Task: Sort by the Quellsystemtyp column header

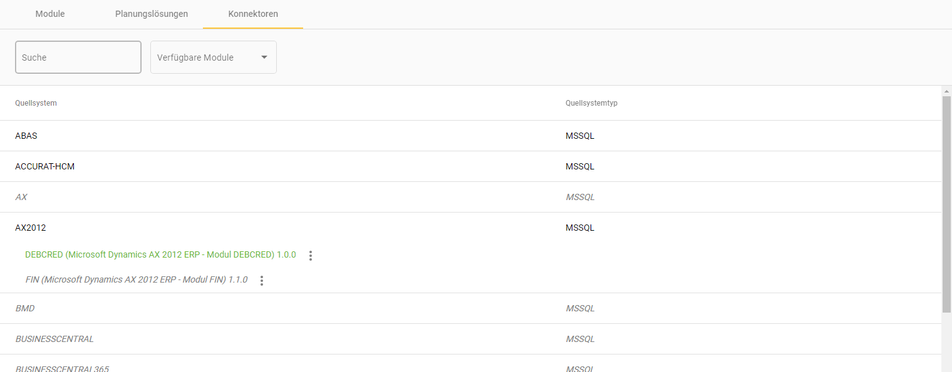Action: 591,103
